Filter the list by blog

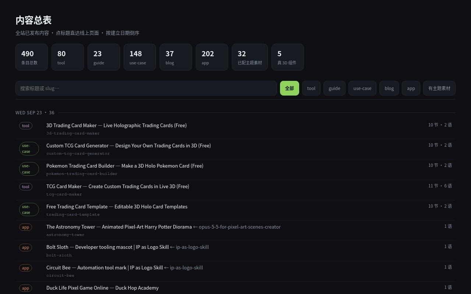pos(389,88)
